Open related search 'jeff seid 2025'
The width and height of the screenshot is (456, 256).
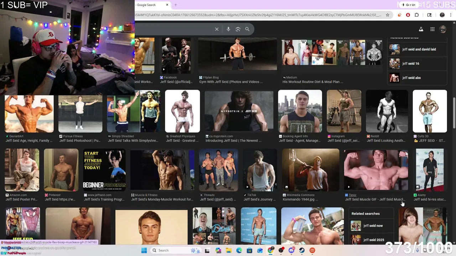[371, 240]
